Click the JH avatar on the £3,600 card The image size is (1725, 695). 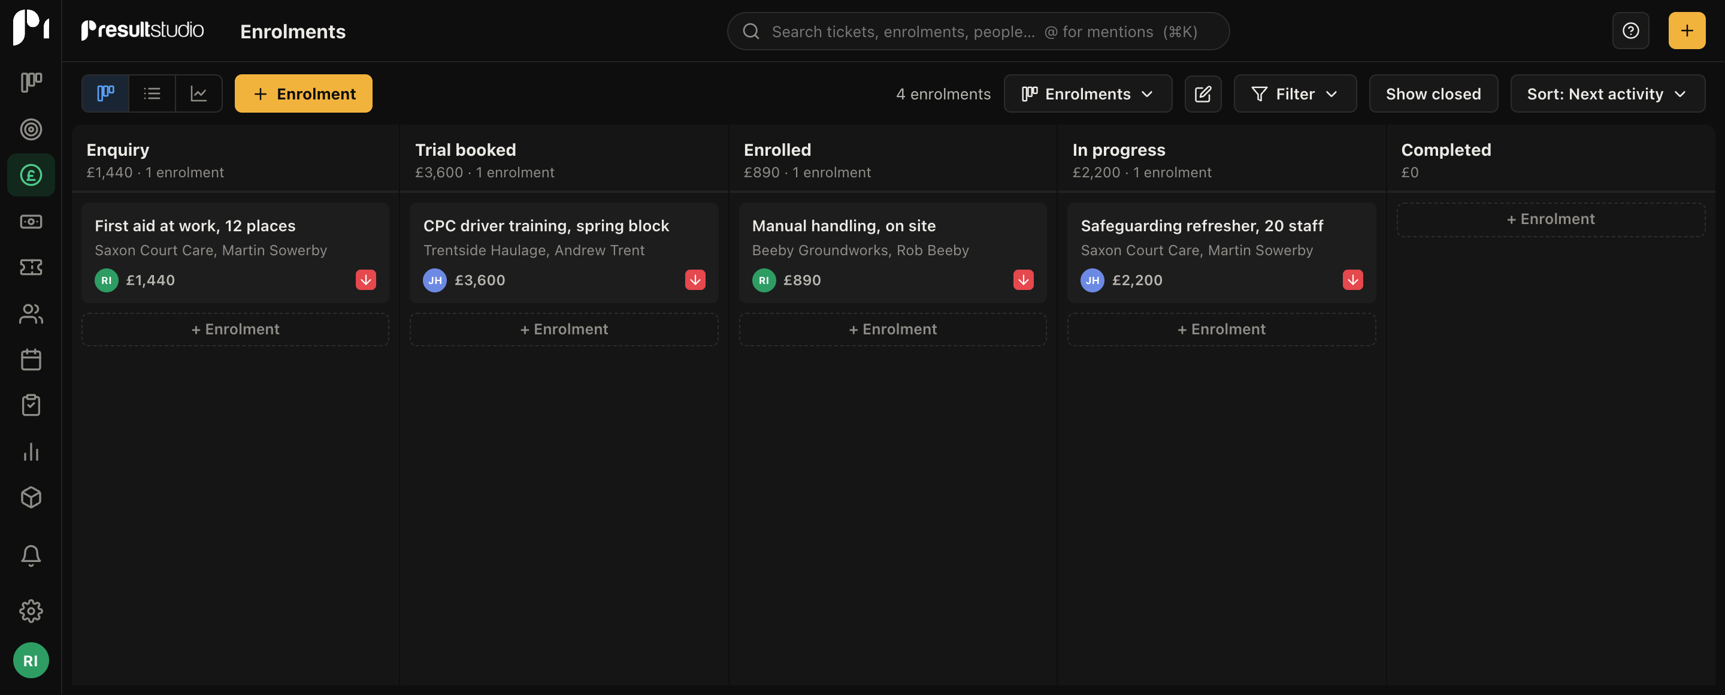(x=435, y=280)
